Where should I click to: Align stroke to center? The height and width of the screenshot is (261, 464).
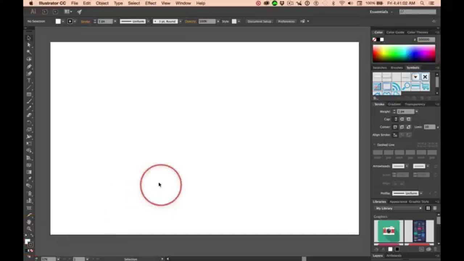[395, 135]
